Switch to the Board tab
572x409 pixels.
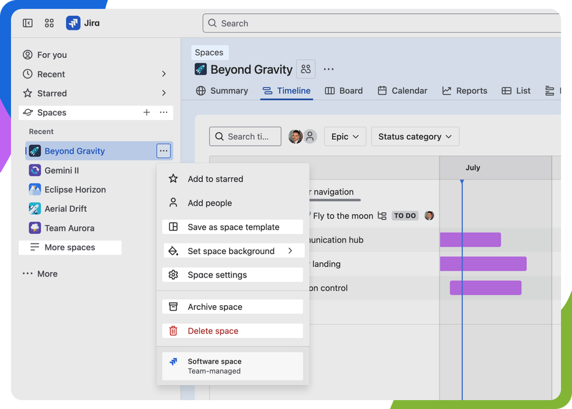(x=344, y=91)
